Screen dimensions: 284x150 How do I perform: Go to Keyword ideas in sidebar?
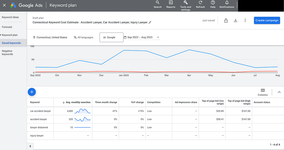pos(10,17)
